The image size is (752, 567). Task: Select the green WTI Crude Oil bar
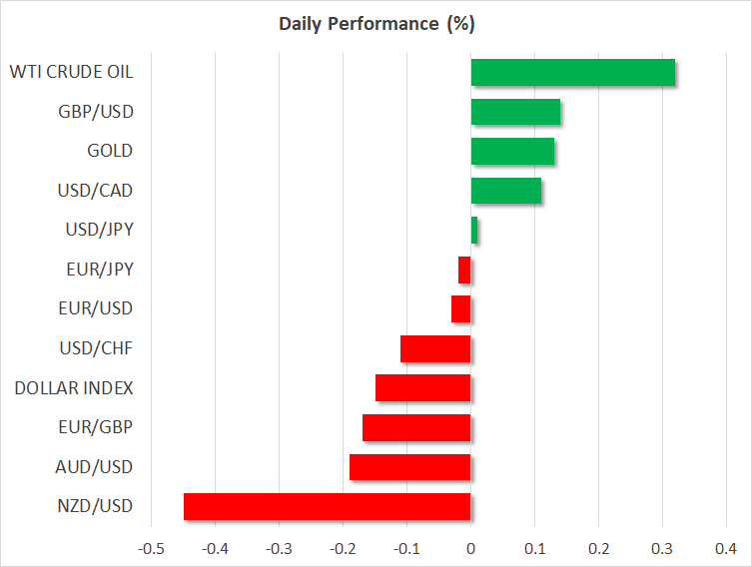coord(572,73)
